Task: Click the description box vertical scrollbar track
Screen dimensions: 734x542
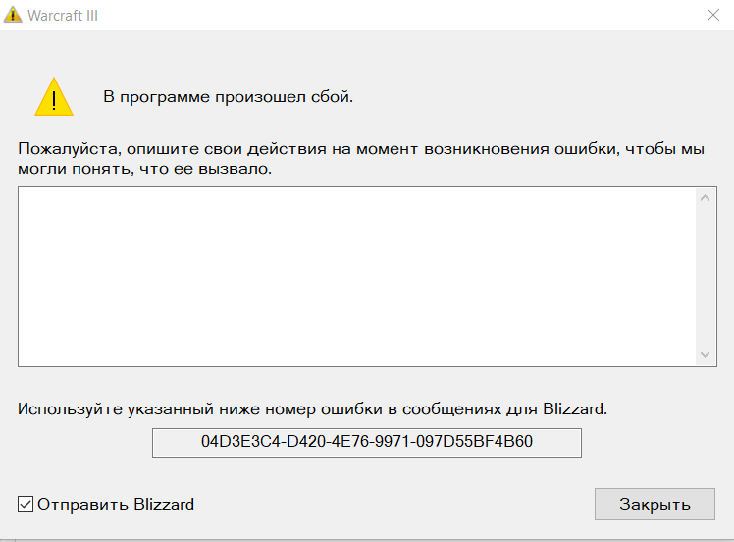Action: [705, 276]
